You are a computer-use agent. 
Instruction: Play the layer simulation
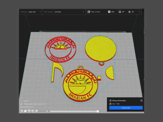pos(47,111)
